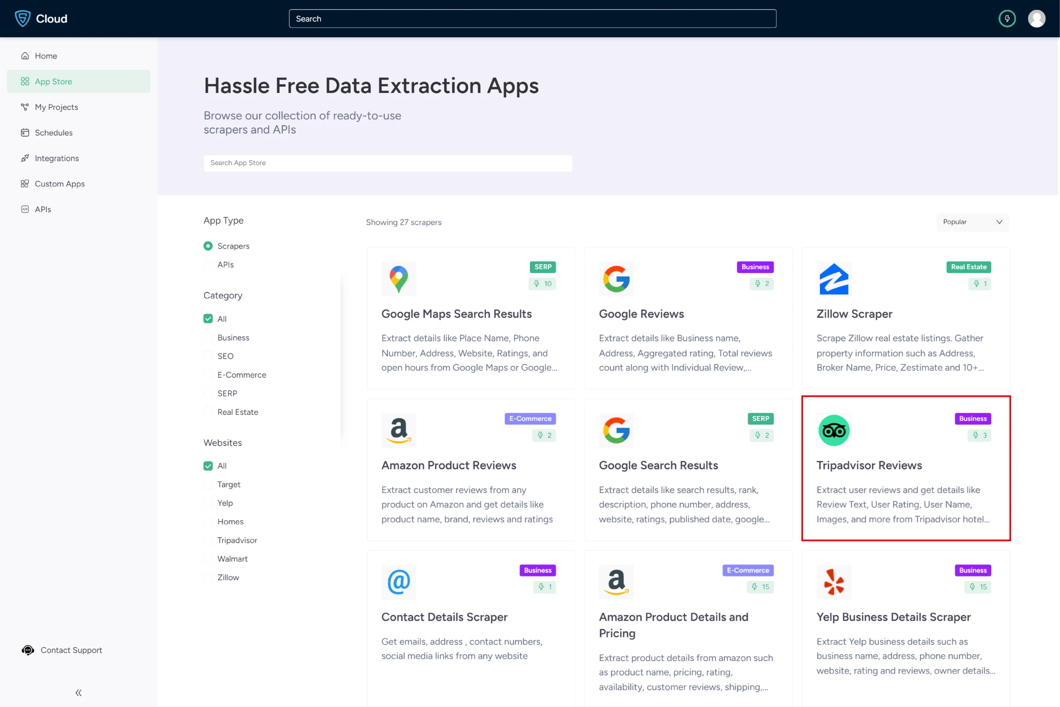
Task: Open Schedules in sidebar
Action: point(79,132)
